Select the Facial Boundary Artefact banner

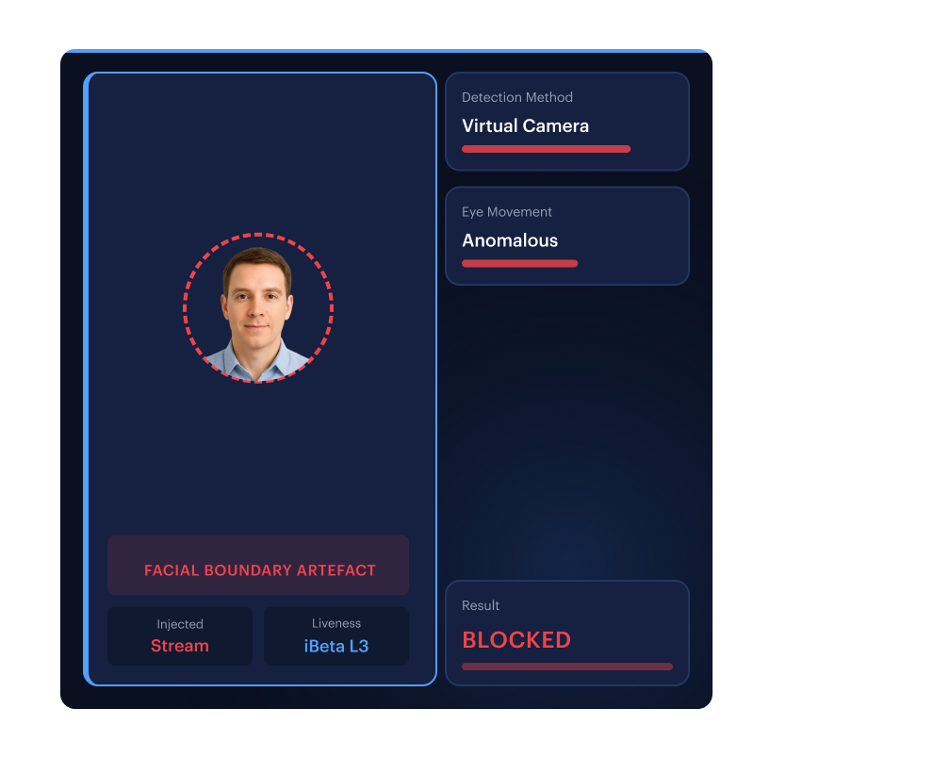(x=258, y=565)
